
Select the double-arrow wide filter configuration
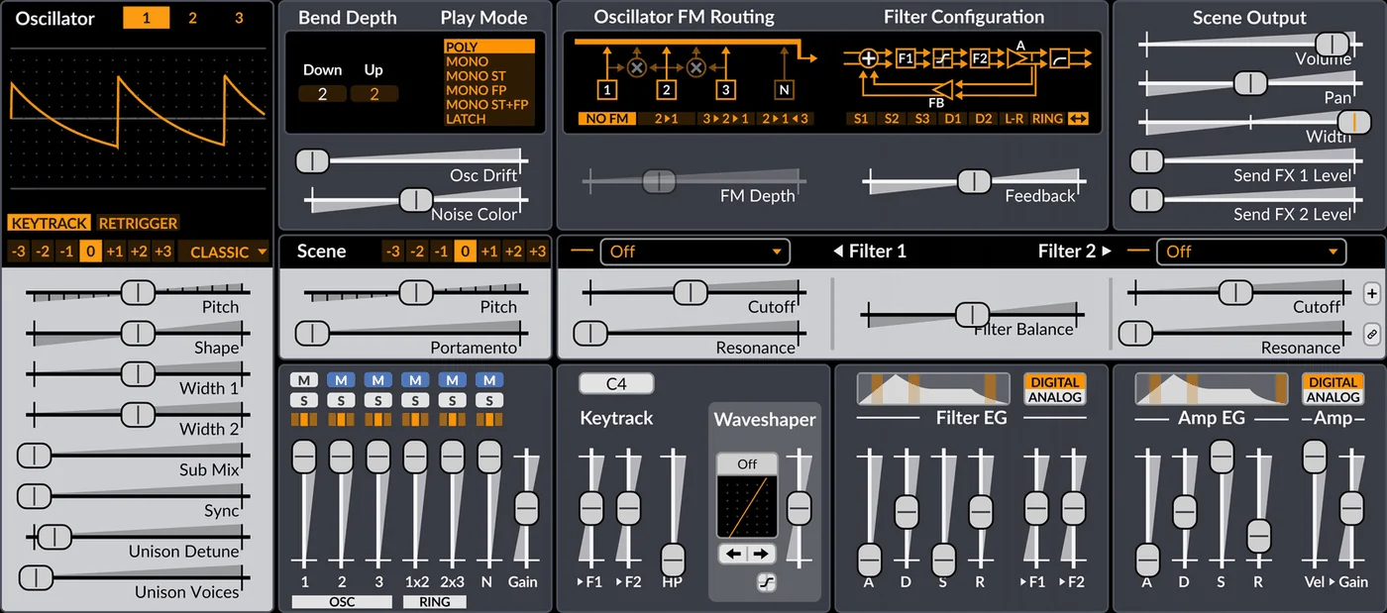[1078, 119]
